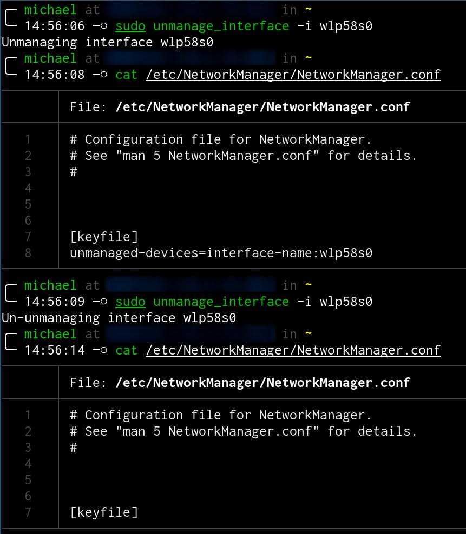Click unmanage_interface in the 14:56:06 command

click(x=221, y=26)
